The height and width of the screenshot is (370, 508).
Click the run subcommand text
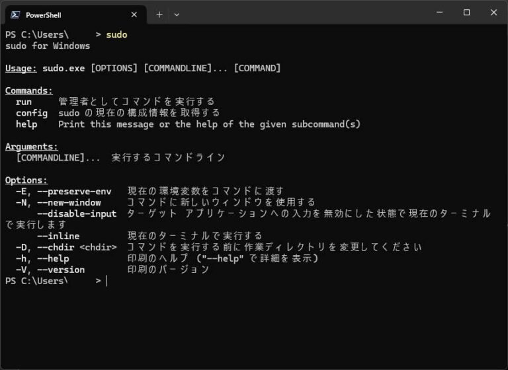(24, 102)
